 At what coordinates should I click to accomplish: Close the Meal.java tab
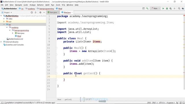[x=72, y=12]
